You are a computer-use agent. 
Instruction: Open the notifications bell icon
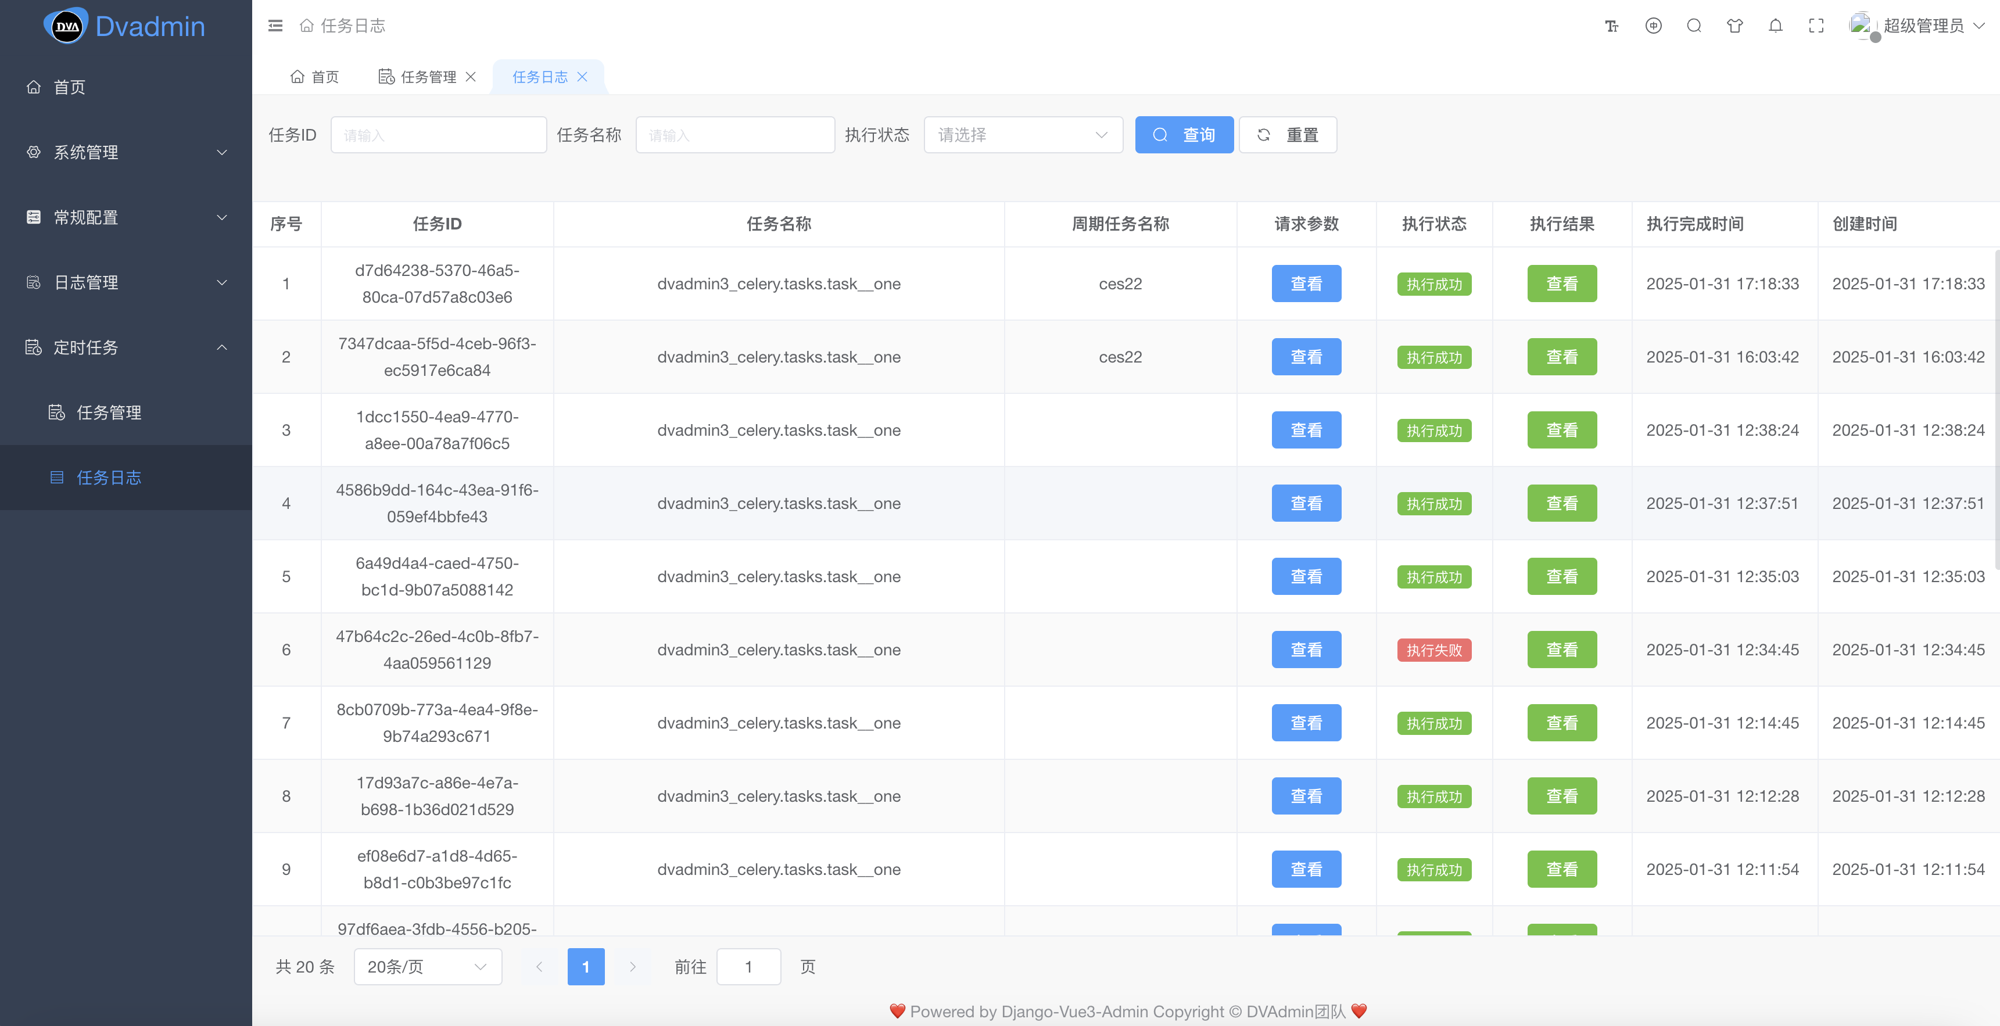(1775, 26)
